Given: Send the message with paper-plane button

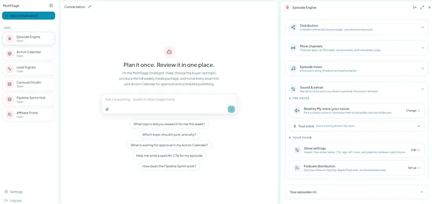Looking at the screenshot, I should coord(231,110).
